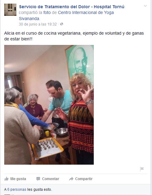Screen dimensions: 152x195
Task: Open the Hospital Tornú page profile picture
Action: point(10,10)
